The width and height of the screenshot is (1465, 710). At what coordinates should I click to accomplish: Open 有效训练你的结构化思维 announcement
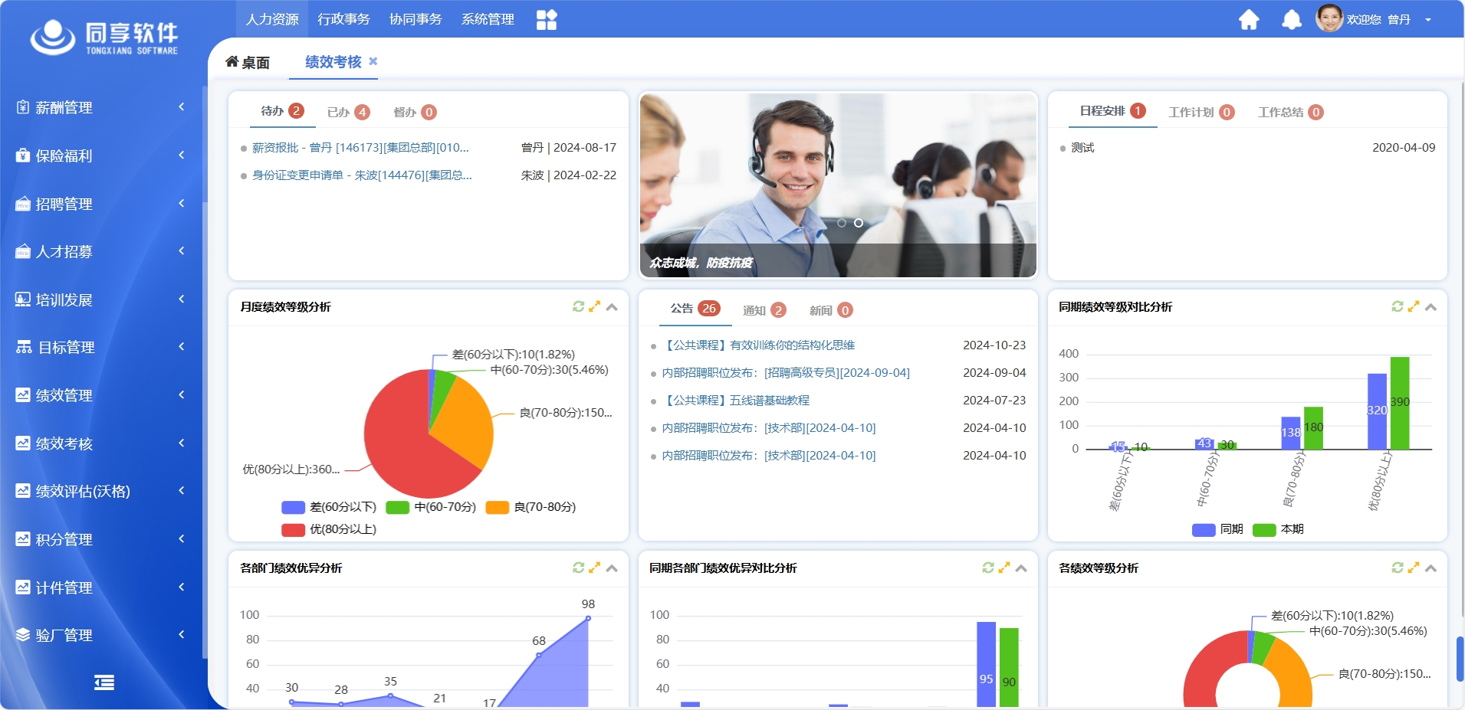click(x=758, y=345)
